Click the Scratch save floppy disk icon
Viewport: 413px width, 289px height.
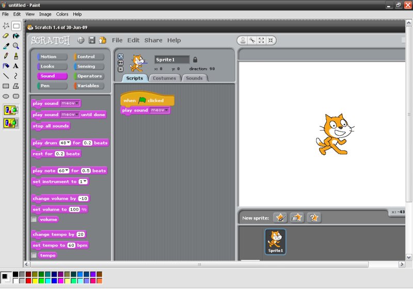[92, 40]
